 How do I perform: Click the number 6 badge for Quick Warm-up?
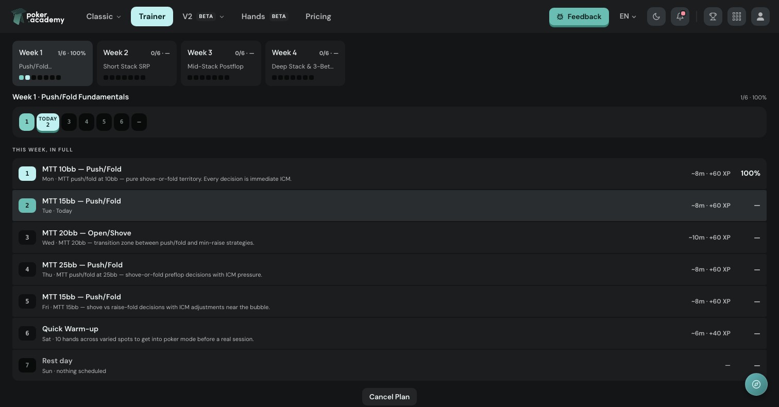27,333
